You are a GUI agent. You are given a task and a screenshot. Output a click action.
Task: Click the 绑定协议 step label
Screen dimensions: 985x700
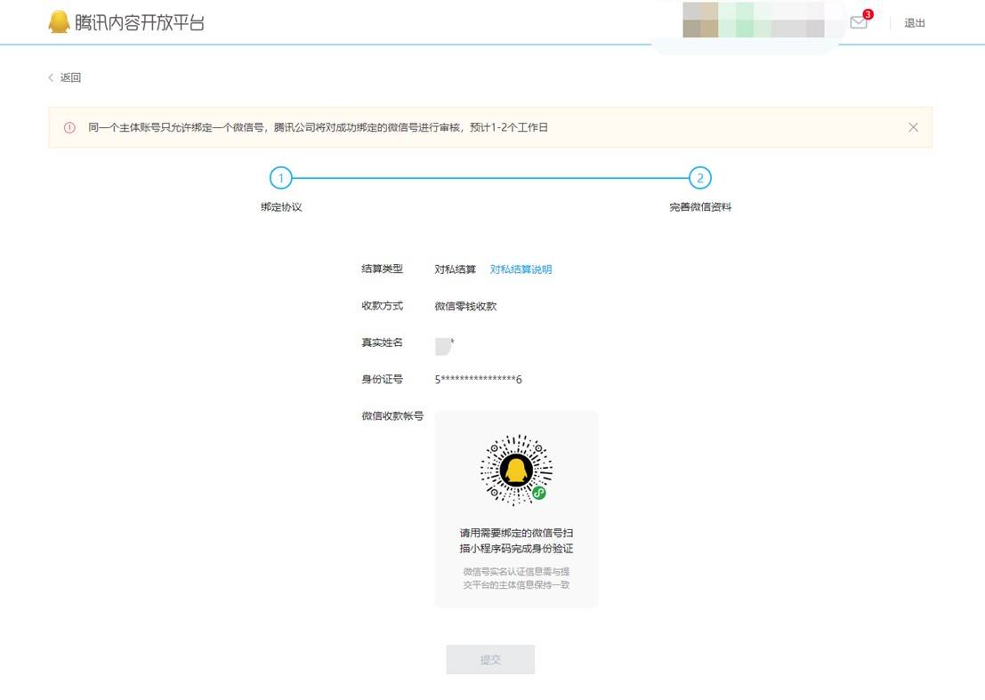[x=281, y=206]
